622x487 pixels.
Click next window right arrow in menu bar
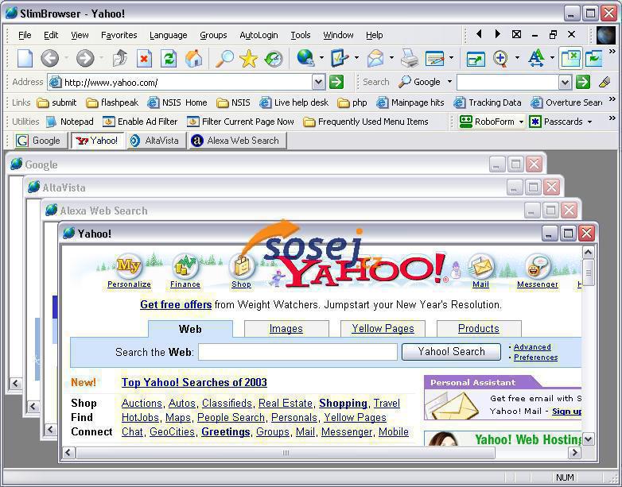[x=497, y=34]
